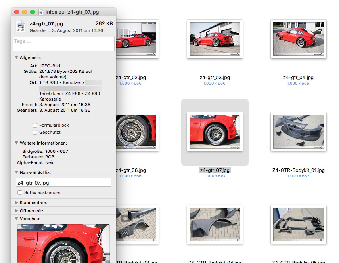Viewport: 339px width, 263px height.
Task: Close the Info window with red button
Action: pos(17,12)
